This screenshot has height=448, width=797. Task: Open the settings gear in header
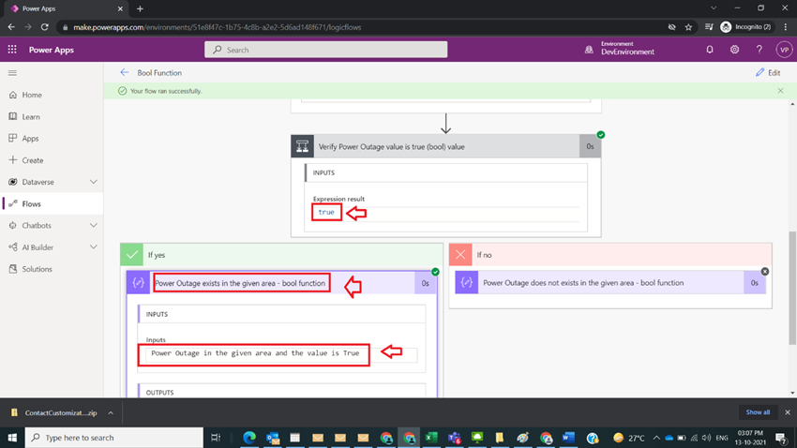point(734,50)
